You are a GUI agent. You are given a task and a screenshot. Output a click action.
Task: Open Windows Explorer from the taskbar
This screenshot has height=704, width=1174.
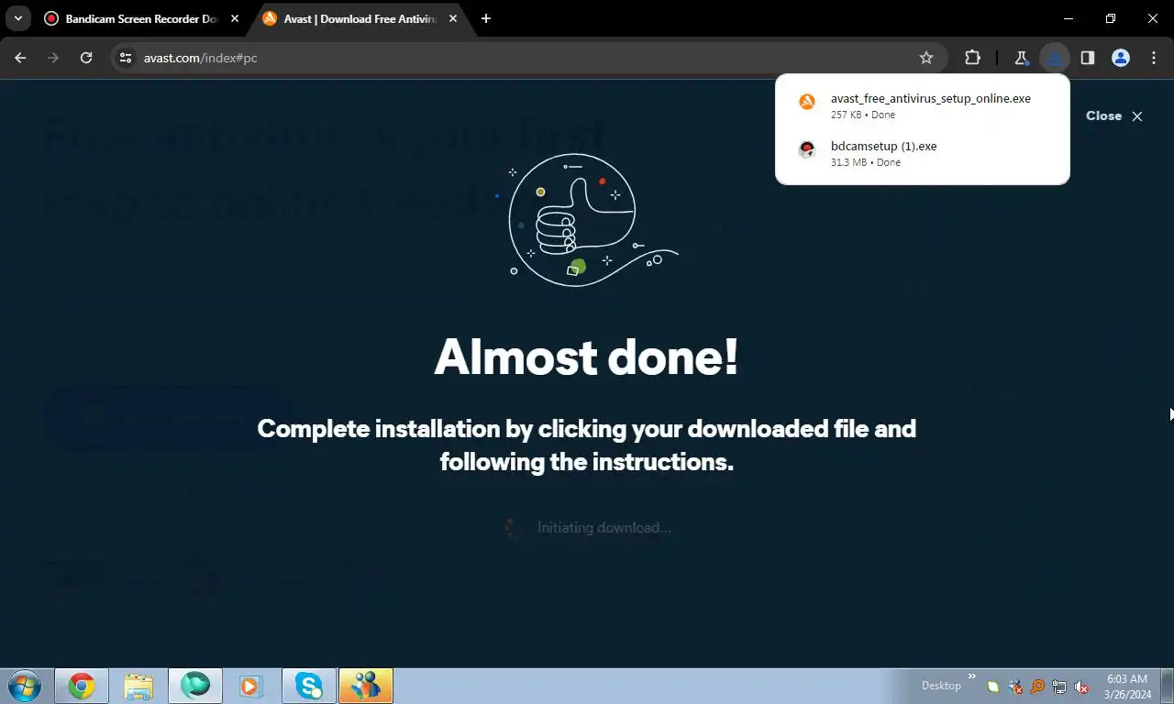(x=138, y=686)
